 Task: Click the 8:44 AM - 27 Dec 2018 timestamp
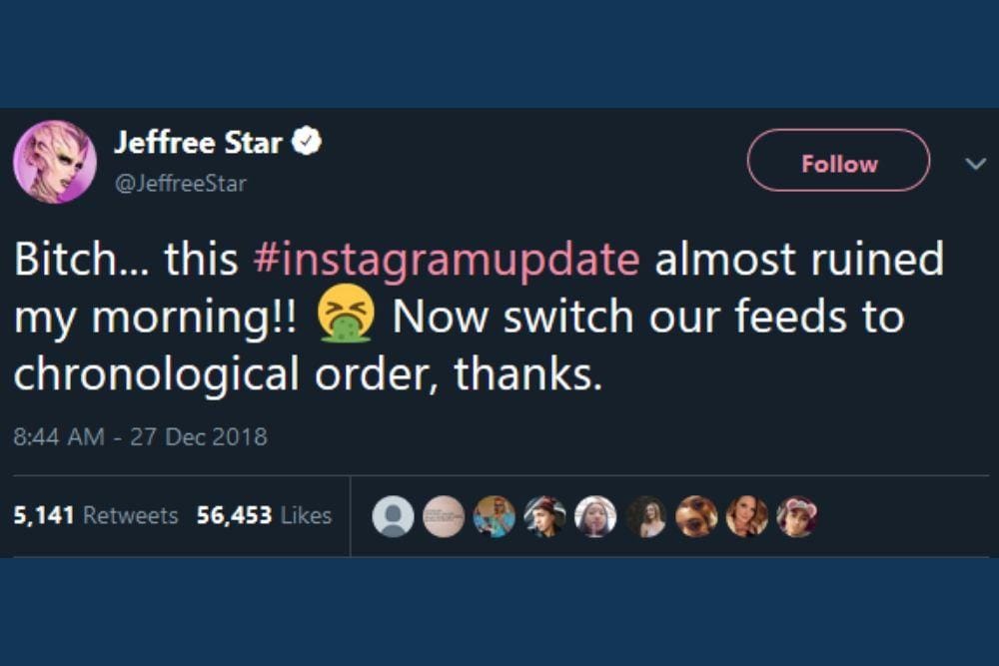point(140,436)
